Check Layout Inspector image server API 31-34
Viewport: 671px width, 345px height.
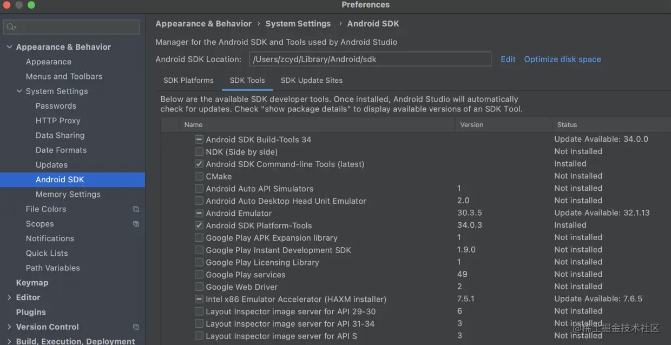click(199, 324)
